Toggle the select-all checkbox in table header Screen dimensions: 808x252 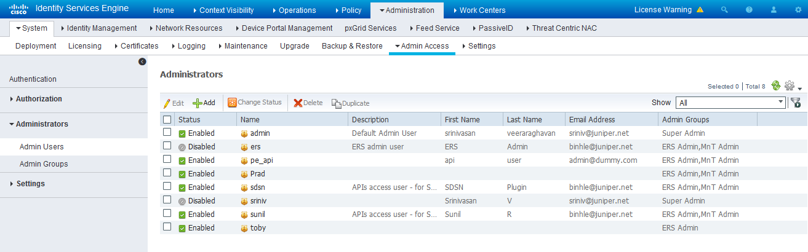(x=167, y=119)
